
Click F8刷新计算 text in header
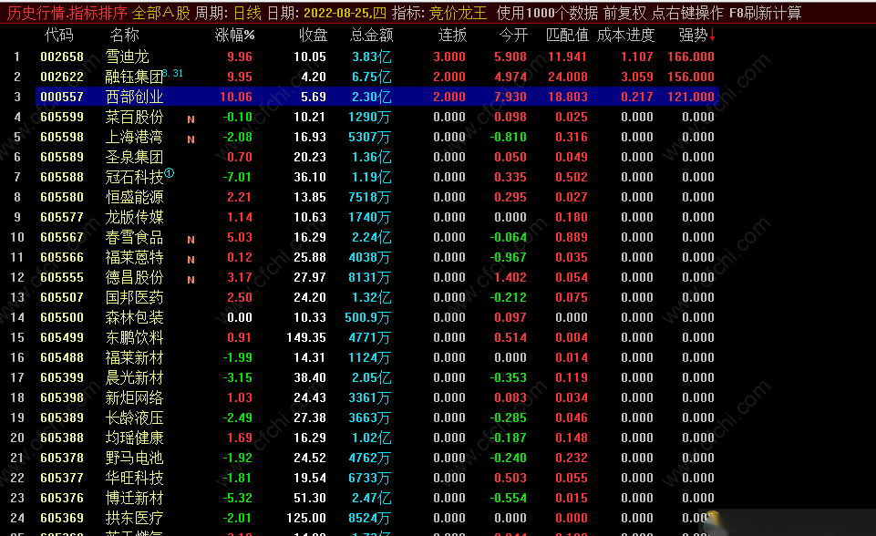click(766, 13)
